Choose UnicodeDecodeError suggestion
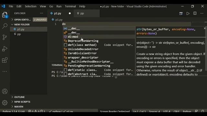 point(99,49)
